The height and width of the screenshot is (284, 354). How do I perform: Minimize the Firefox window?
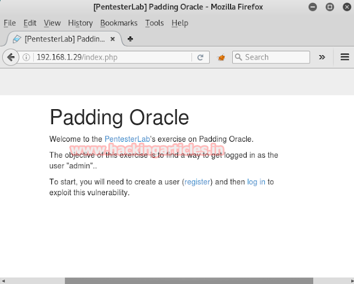pos(313,7)
